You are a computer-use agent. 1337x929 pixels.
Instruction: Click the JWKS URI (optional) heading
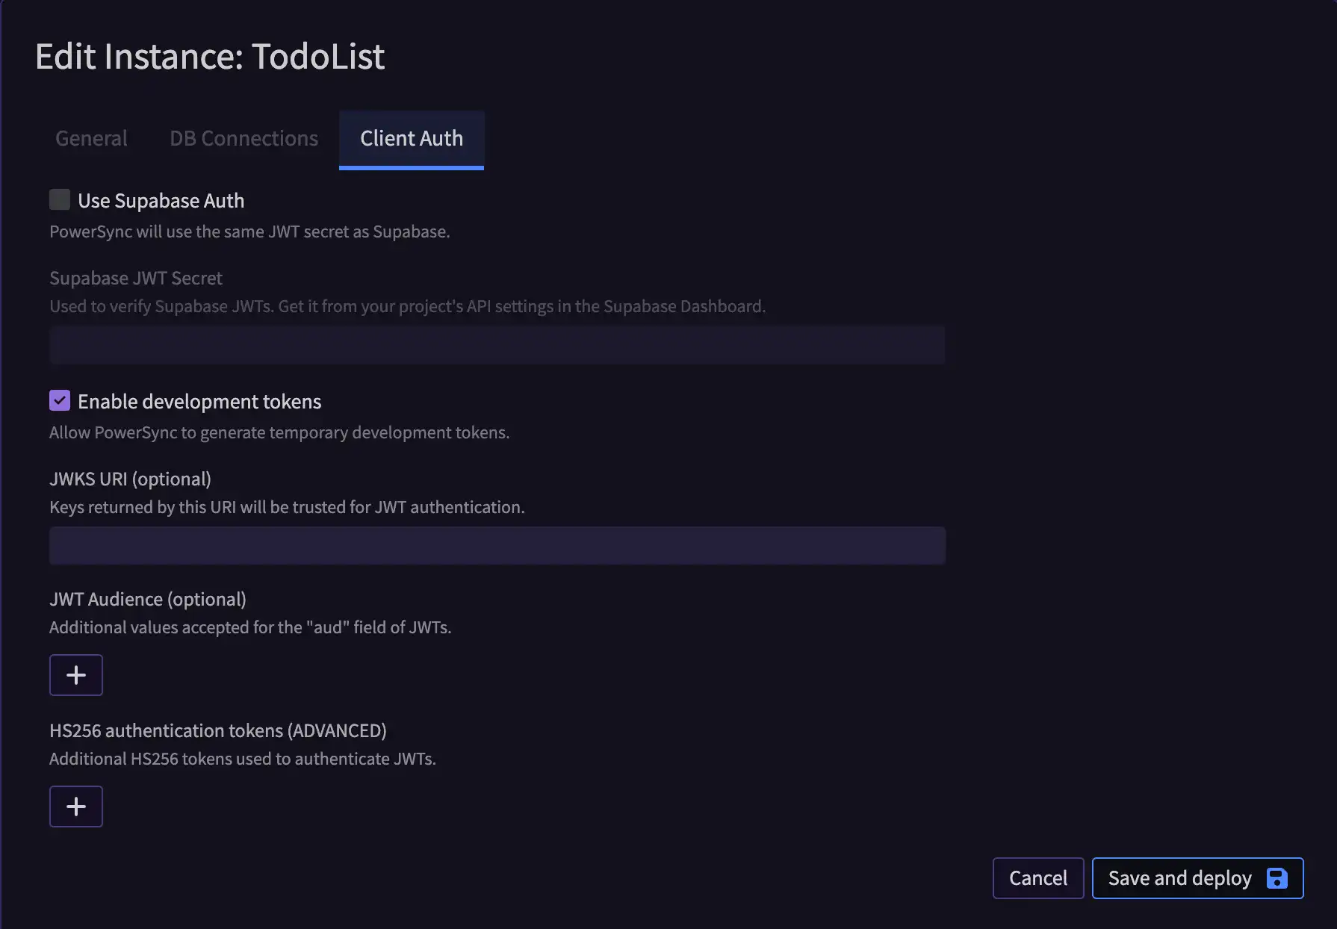pyautogui.click(x=129, y=479)
